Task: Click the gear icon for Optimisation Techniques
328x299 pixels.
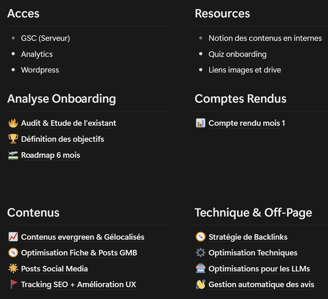Action: tap(200, 253)
